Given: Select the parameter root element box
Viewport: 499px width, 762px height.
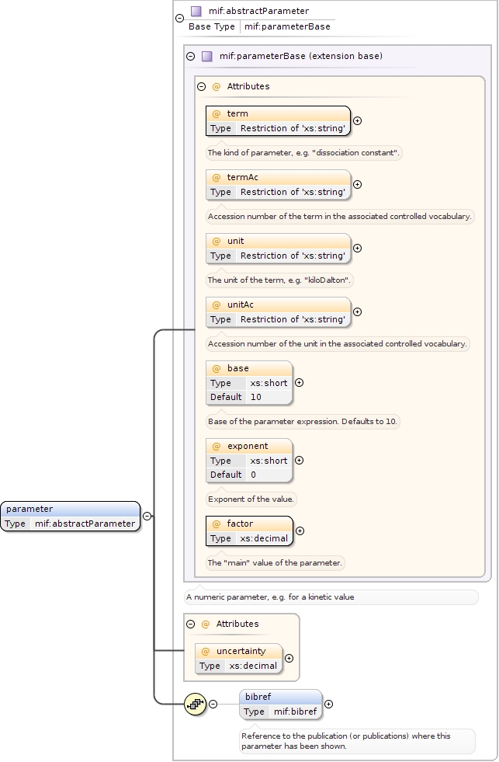Looking at the screenshot, I should [x=71, y=516].
